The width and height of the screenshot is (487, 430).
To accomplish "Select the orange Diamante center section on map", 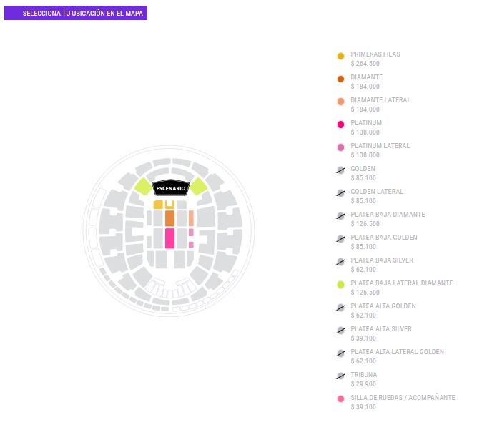I will [169, 218].
